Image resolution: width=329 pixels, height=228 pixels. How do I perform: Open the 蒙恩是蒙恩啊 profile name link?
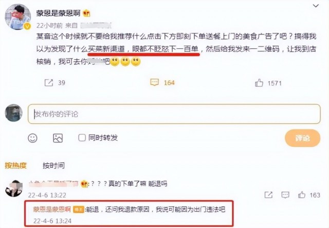58,13
